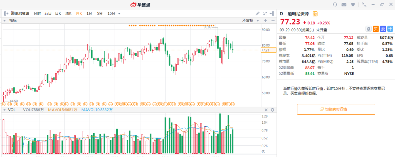This screenshot has width=395, height=157.
Task: Click 切换实时行情 button
Action: pyautogui.click(x=336, y=109)
